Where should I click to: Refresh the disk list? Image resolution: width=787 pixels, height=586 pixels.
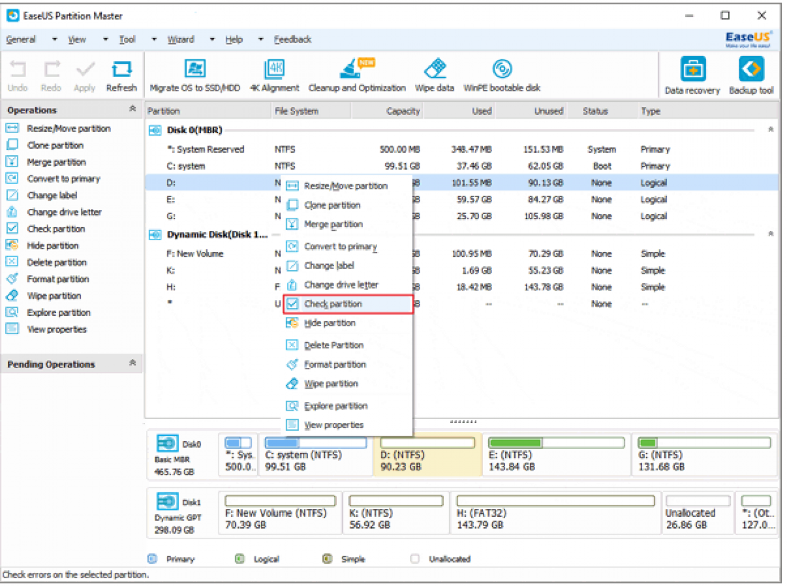point(121,77)
